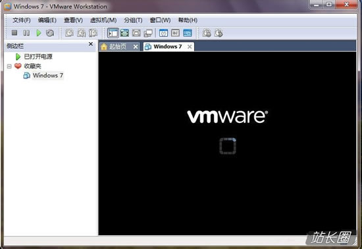Click the home icon on 起始页 tab
362x249 pixels.
pyautogui.click(x=104, y=47)
